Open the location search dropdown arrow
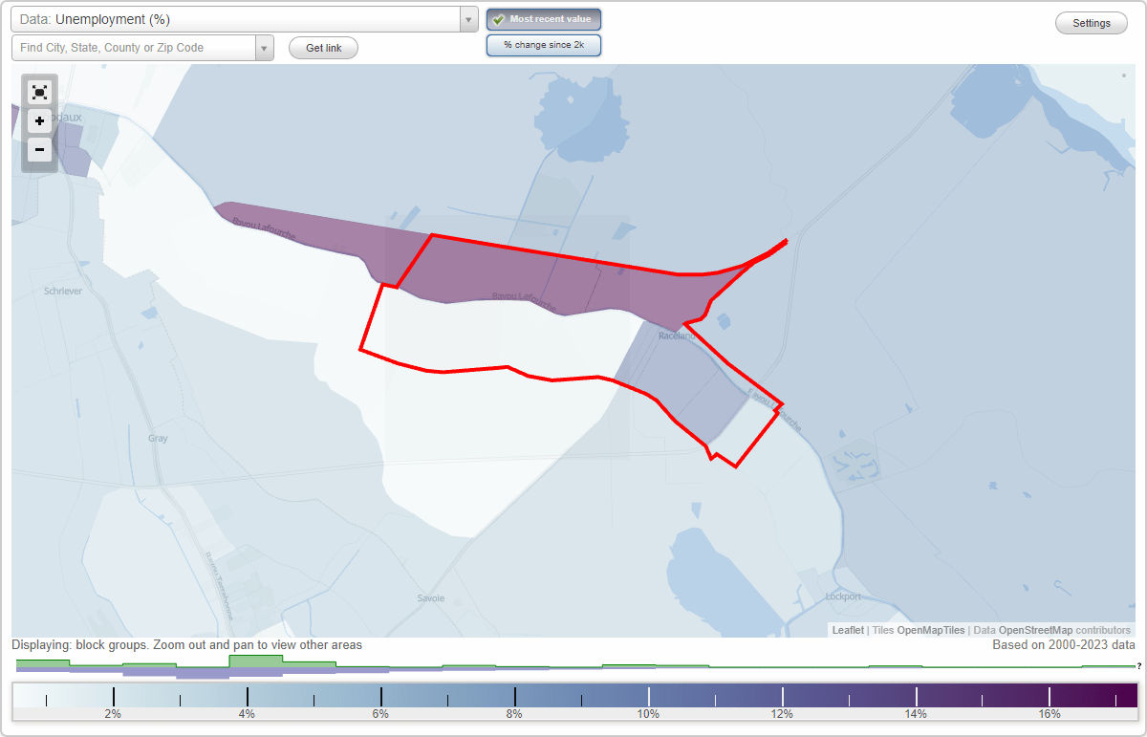The image size is (1147, 737). click(265, 48)
